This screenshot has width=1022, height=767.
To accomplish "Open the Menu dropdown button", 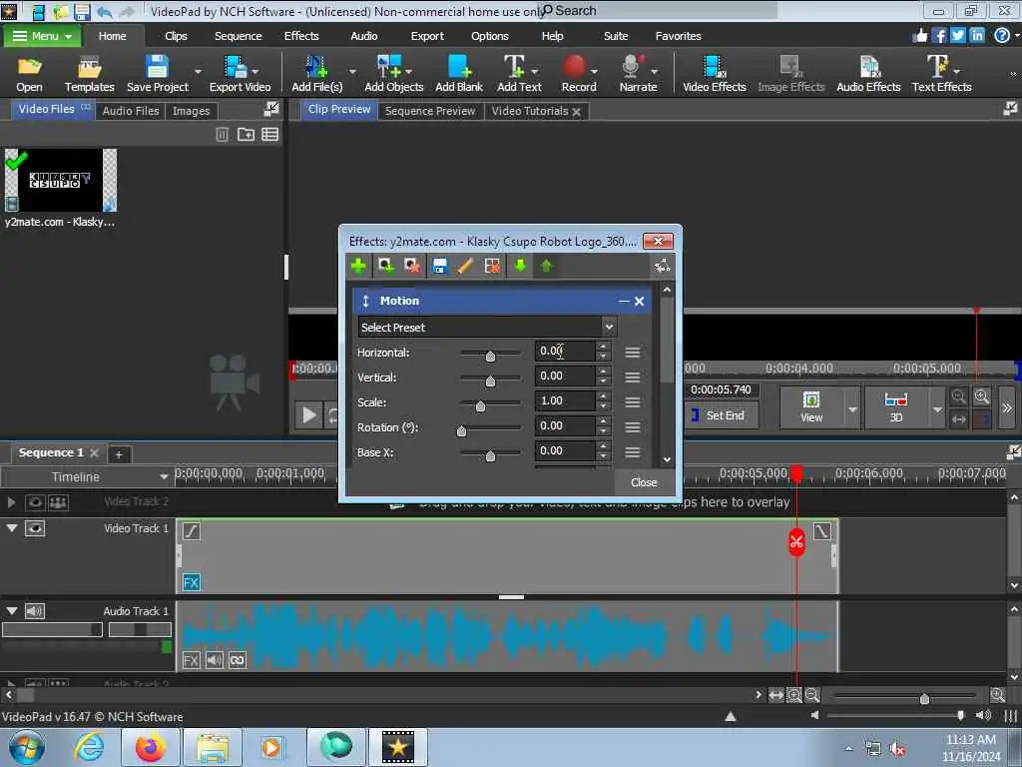I will (42, 36).
